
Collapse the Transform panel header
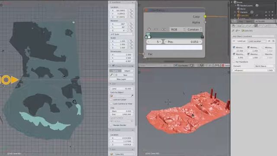click(x=122, y=2)
